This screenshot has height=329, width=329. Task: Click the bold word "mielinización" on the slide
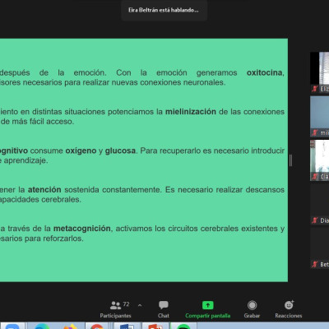click(191, 112)
